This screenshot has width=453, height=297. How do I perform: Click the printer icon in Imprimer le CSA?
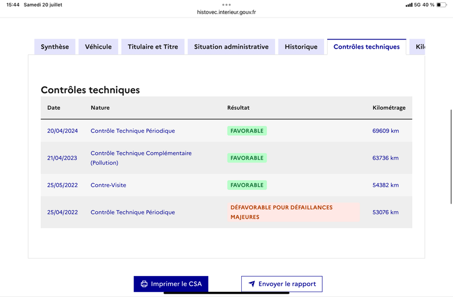[x=144, y=284]
